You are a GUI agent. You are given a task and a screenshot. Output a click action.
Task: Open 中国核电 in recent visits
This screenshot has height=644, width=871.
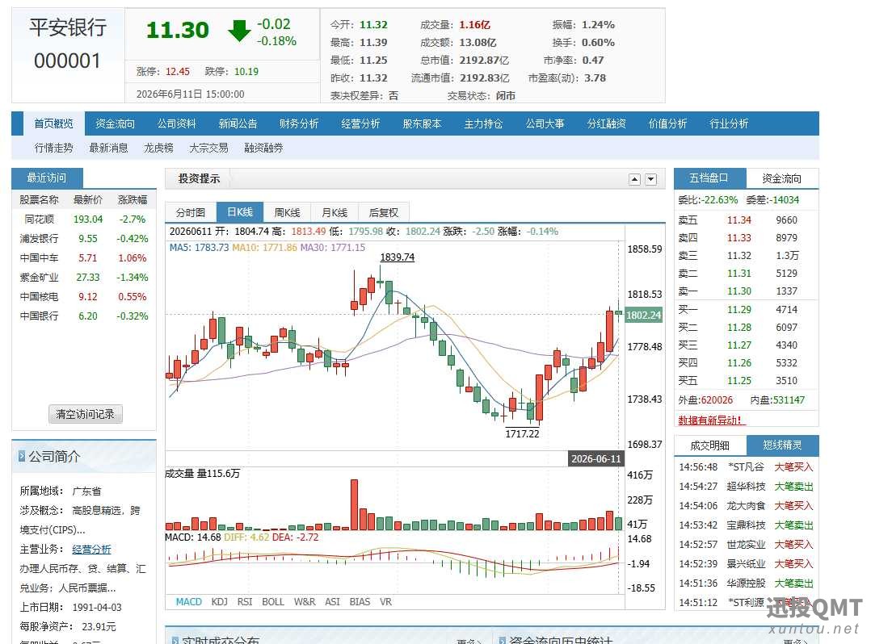click(39, 297)
